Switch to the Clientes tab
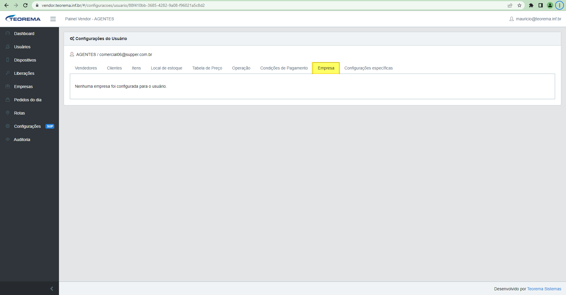 [x=114, y=68]
